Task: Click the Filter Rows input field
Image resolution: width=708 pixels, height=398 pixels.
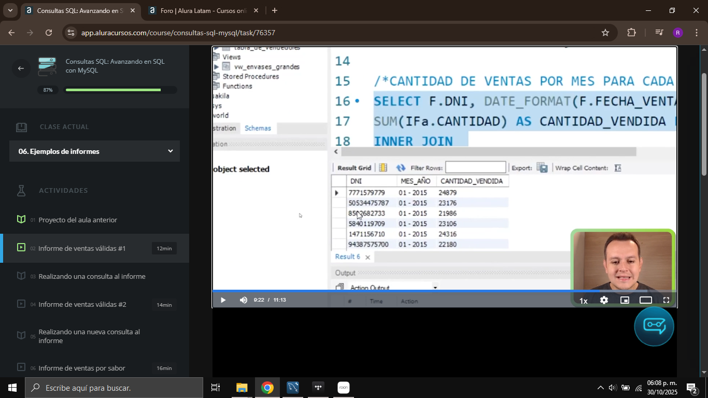Action: tap(474, 167)
